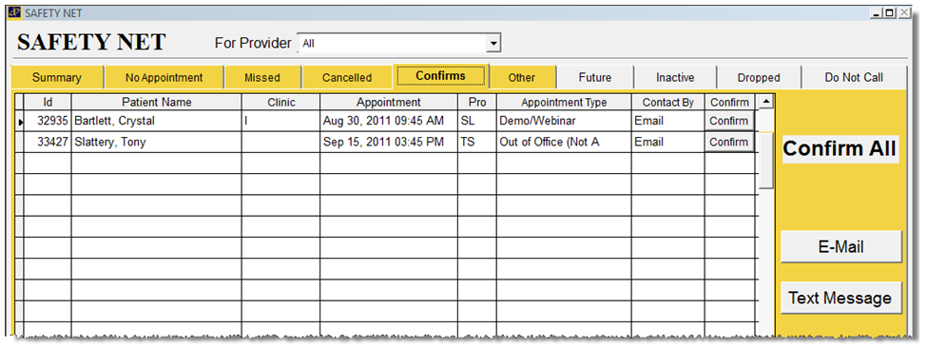Click the scroll up arrow of the grid
This screenshot has width=927, height=348.
click(765, 103)
